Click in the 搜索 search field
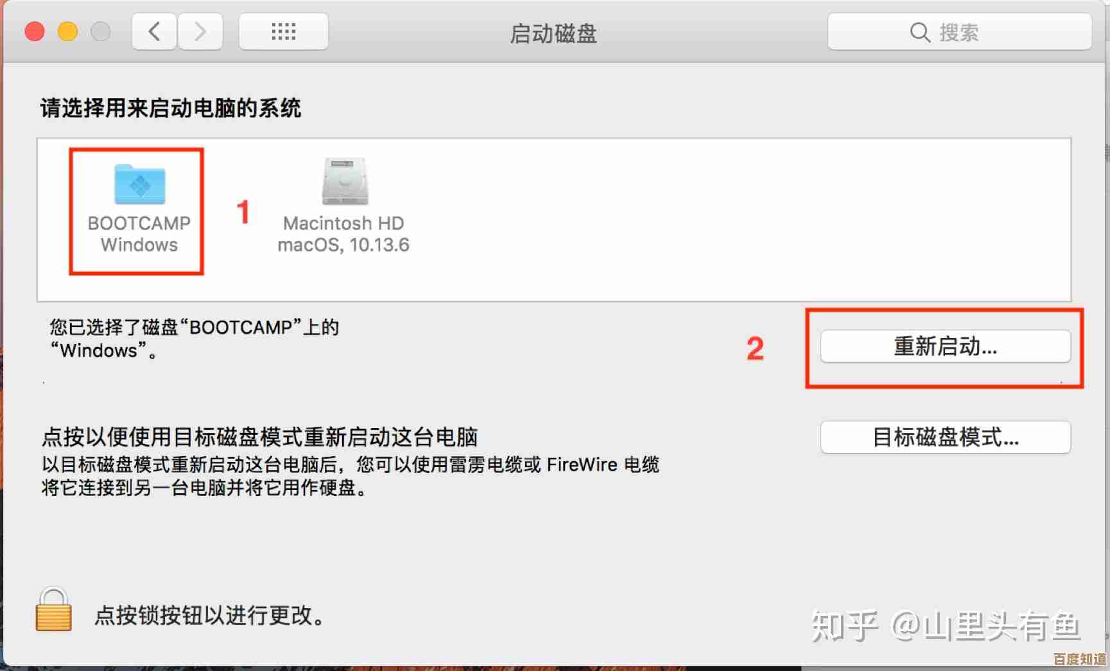 tap(959, 31)
